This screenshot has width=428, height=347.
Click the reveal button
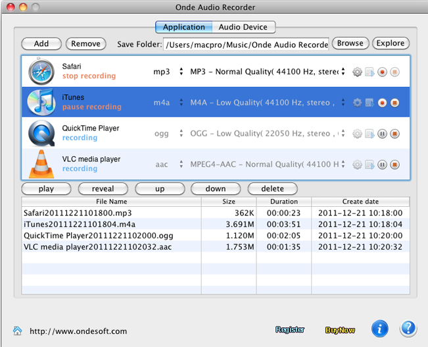[x=103, y=189]
